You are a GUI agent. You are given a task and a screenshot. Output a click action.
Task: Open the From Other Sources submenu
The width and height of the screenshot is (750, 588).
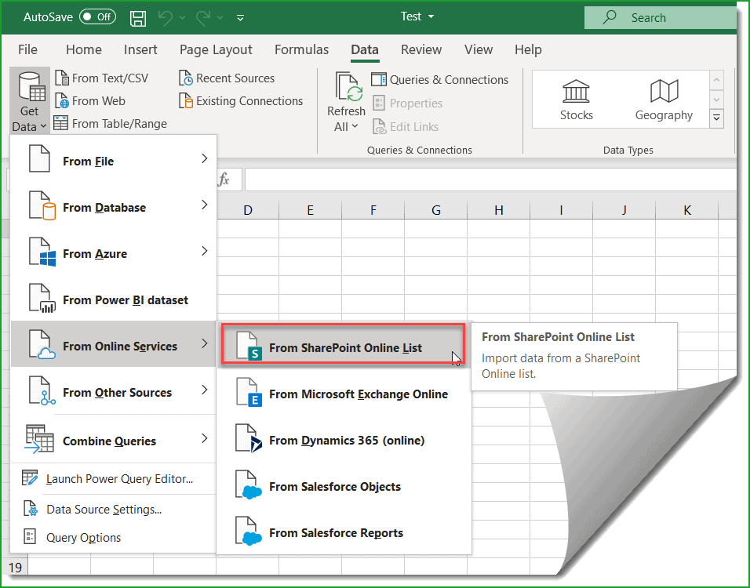click(x=113, y=391)
